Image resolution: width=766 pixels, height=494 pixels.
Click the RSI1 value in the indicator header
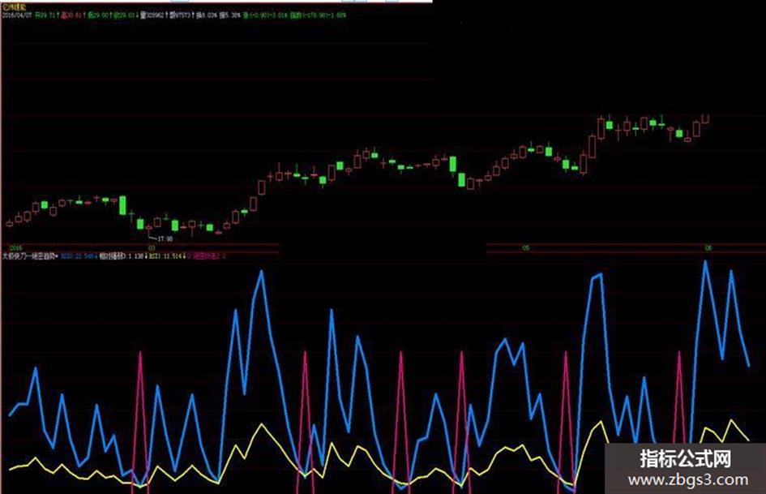click(x=167, y=256)
